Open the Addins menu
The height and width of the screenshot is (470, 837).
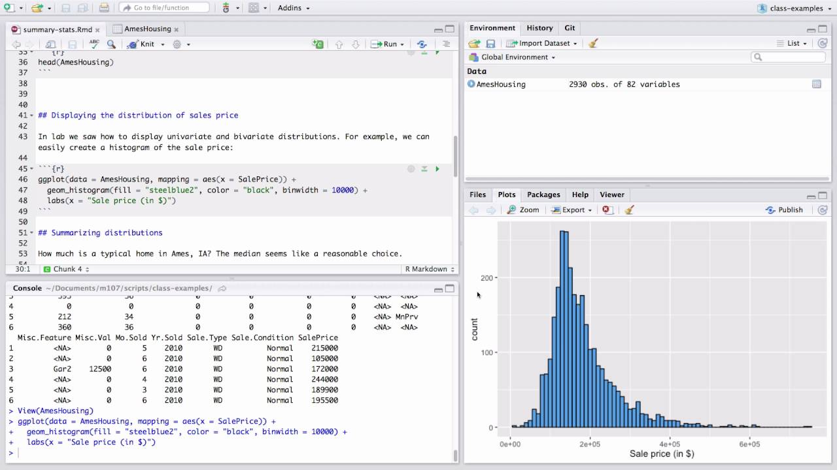click(290, 7)
